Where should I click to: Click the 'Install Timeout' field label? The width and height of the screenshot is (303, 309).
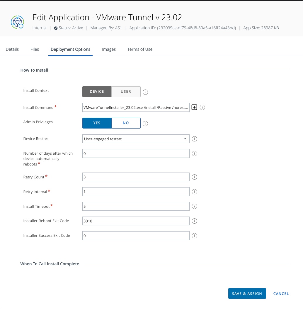coord(36,206)
